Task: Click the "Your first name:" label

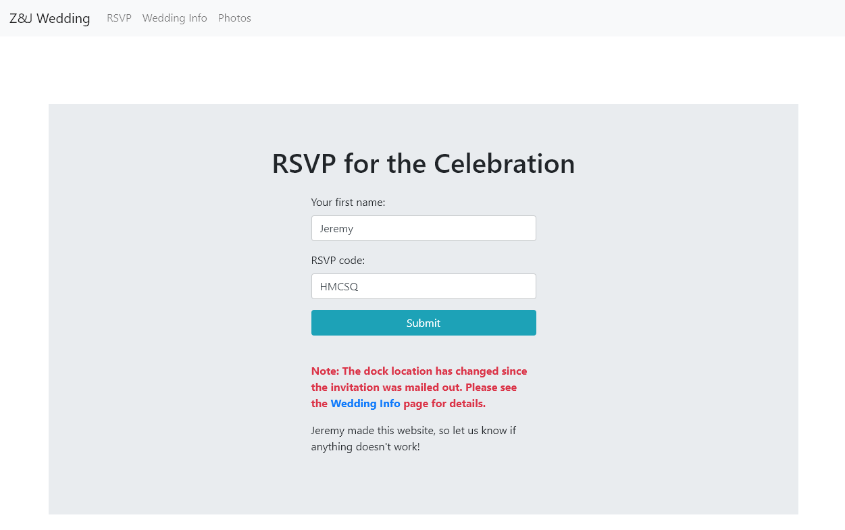Action: (348, 203)
